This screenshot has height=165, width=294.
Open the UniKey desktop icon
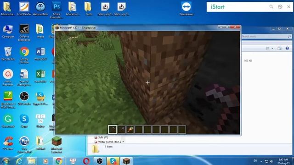pyautogui.click(x=40, y=121)
